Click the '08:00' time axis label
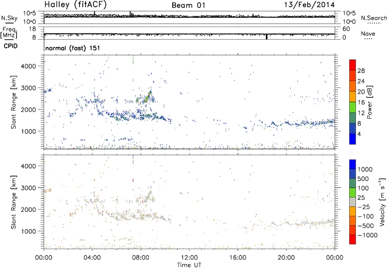387x268 pixels. click(x=141, y=258)
